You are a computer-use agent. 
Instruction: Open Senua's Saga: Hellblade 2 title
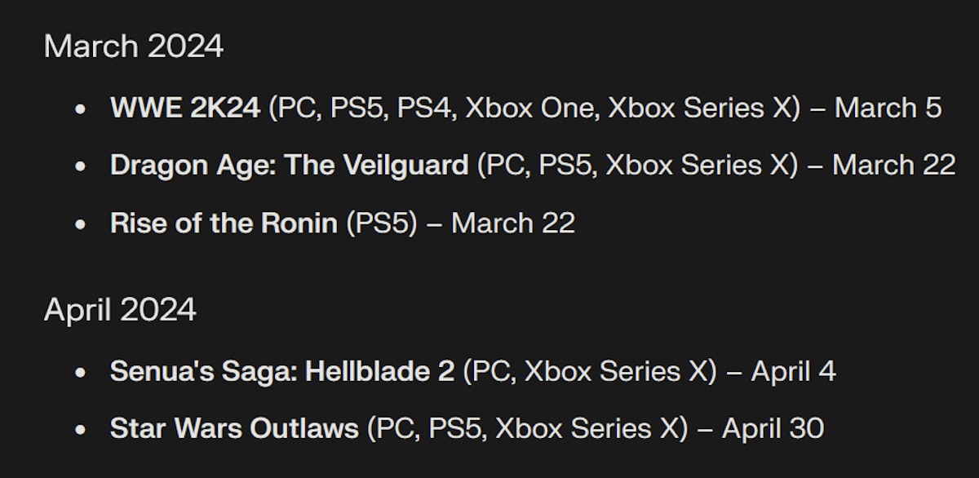coord(282,371)
